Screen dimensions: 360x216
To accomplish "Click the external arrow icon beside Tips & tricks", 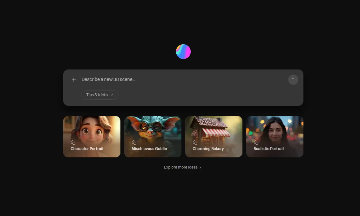I will [112, 95].
